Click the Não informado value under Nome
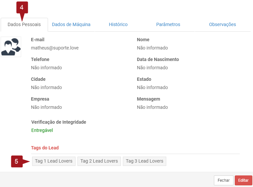The width and height of the screenshot is (253, 187). tap(152, 48)
